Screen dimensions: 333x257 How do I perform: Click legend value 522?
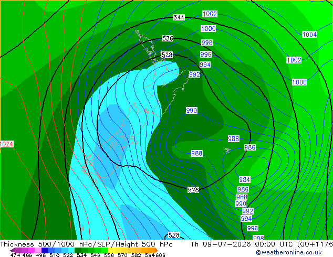click(68, 255)
